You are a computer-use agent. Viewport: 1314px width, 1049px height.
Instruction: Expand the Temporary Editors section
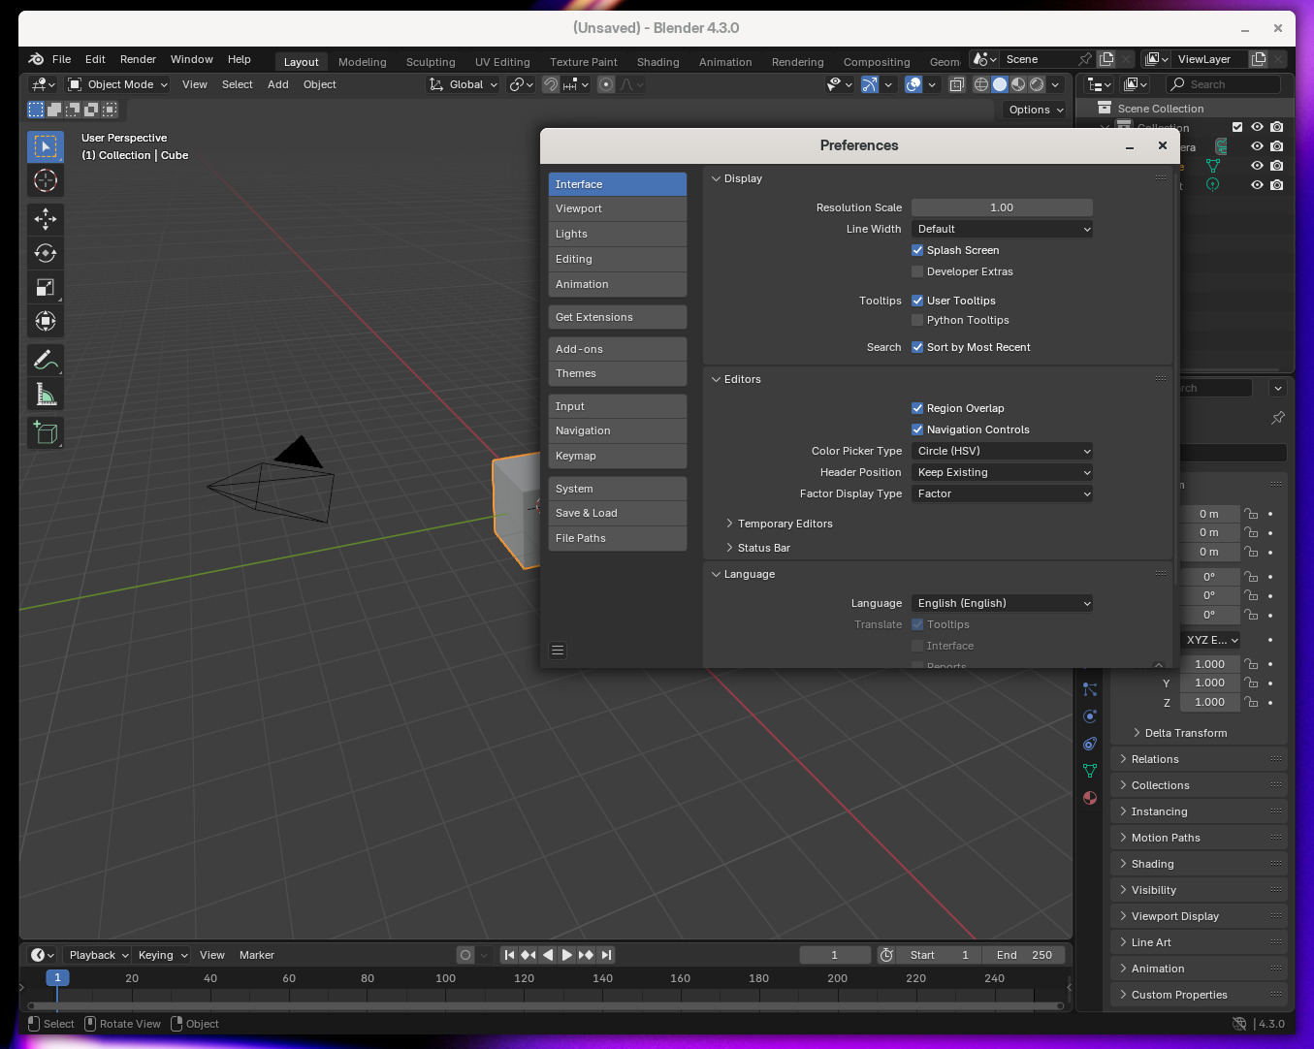point(785,524)
